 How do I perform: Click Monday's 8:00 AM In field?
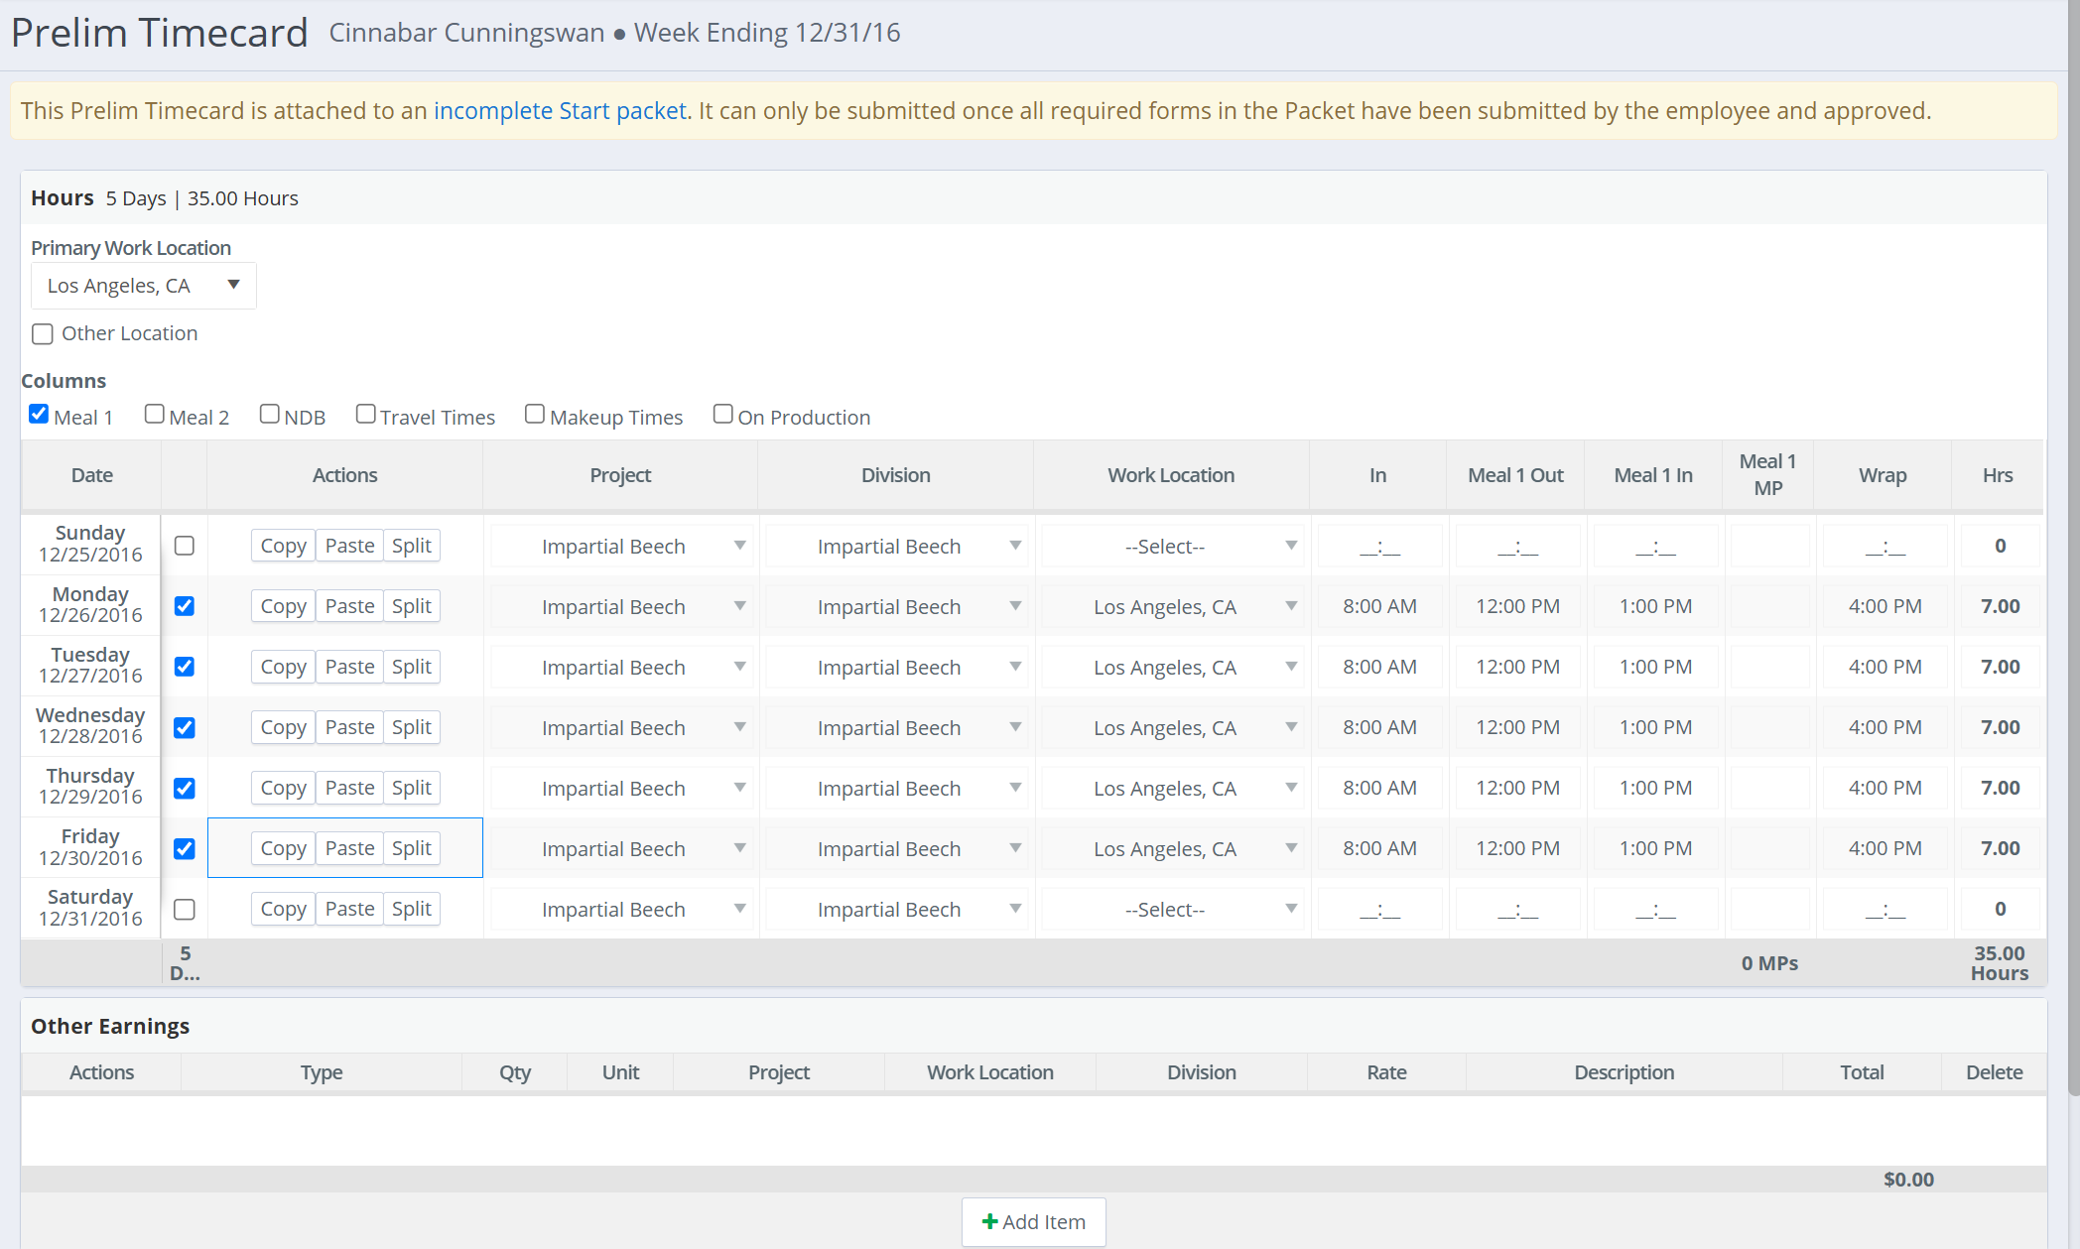[1379, 607]
